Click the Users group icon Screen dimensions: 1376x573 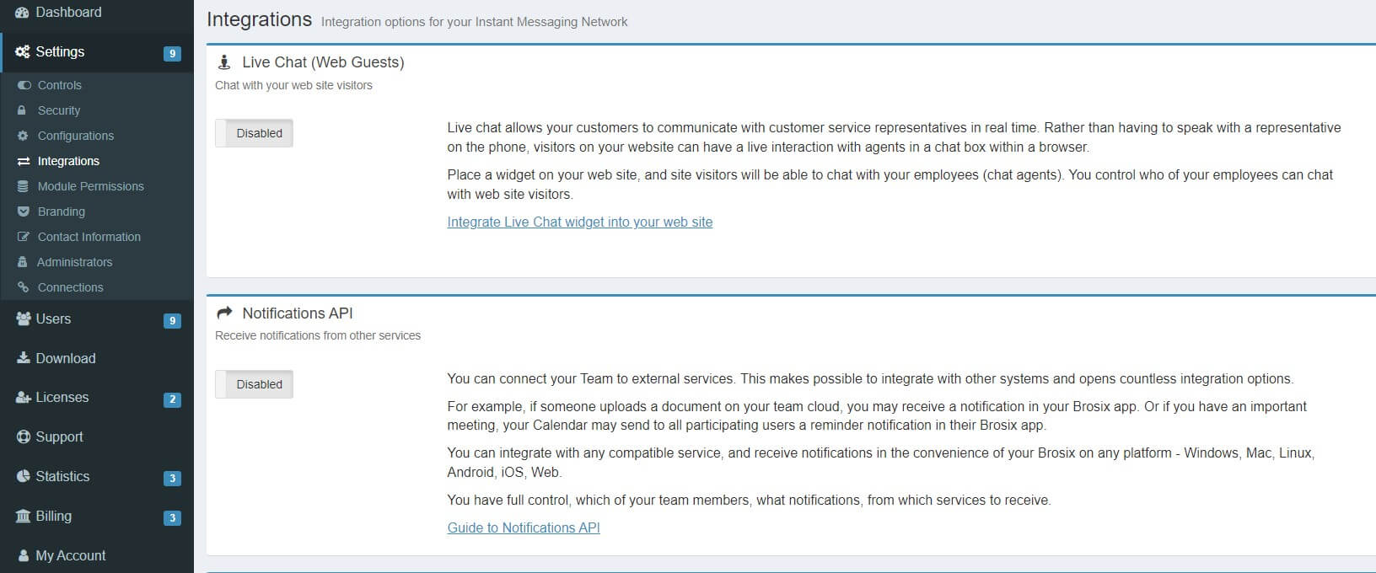[23, 319]
